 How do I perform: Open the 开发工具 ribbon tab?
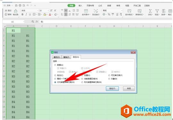137,5
